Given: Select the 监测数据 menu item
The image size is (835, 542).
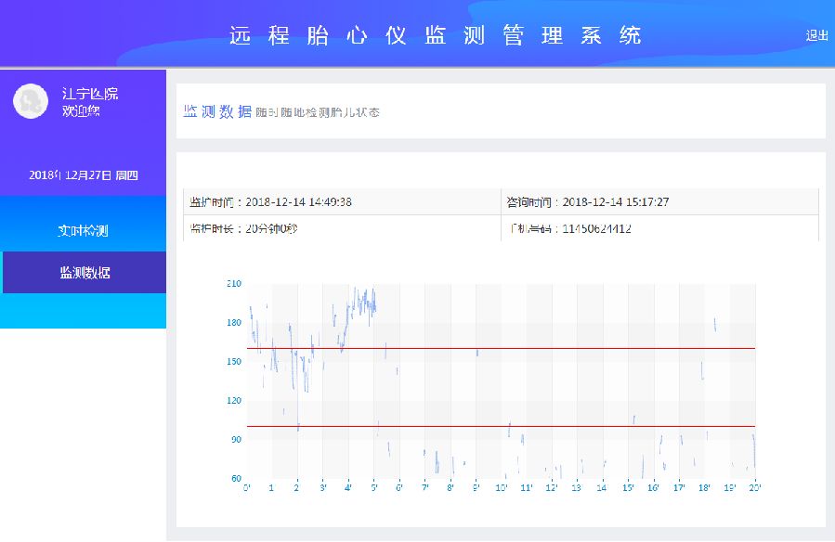Looking at the screenshot, I should tap(85, 272).
